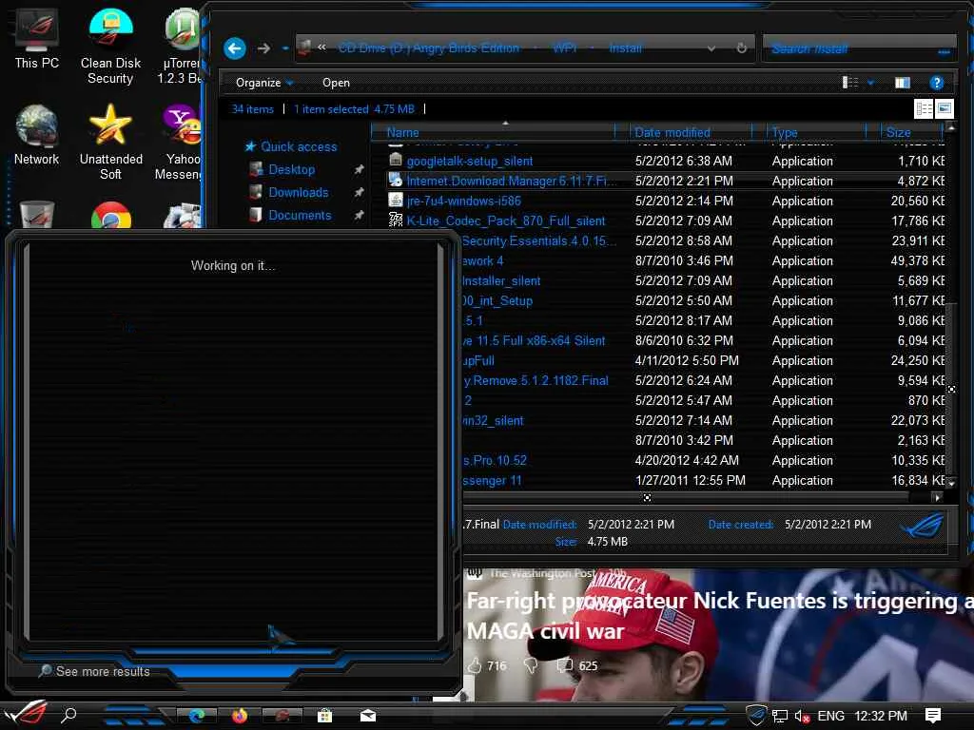Sort by the Size column
The height and width of the screenshot is (730, 974).
coord(898,132)
